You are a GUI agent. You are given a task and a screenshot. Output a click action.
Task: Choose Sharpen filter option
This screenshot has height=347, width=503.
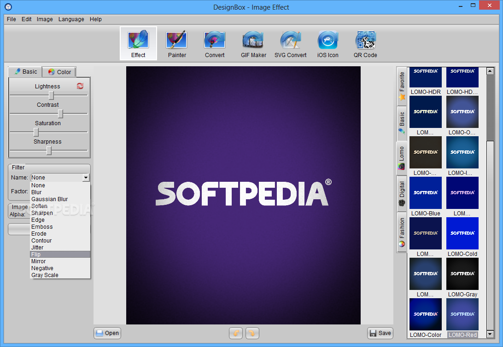click(x=60, y=213)
